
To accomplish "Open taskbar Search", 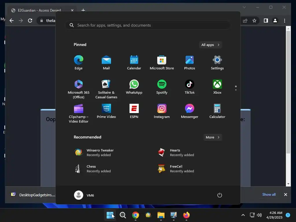I will click(x=123, y=215).
